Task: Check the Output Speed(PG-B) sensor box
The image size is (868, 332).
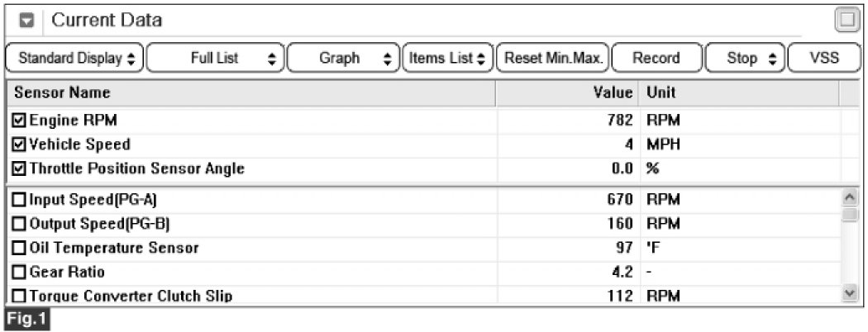Action: pos(20,223)
